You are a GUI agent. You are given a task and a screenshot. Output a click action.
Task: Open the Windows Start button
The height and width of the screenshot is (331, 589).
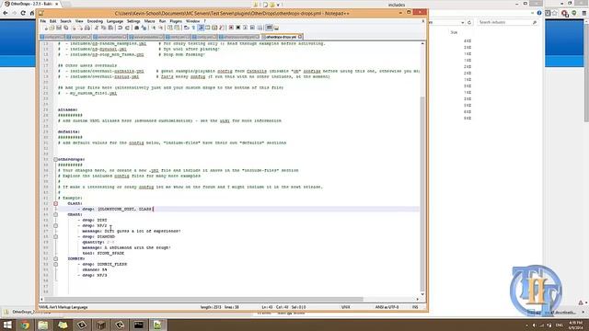pyautogui.click(x=7, y=325)
